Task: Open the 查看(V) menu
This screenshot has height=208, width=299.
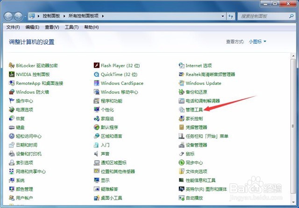Action: (52, 27)
